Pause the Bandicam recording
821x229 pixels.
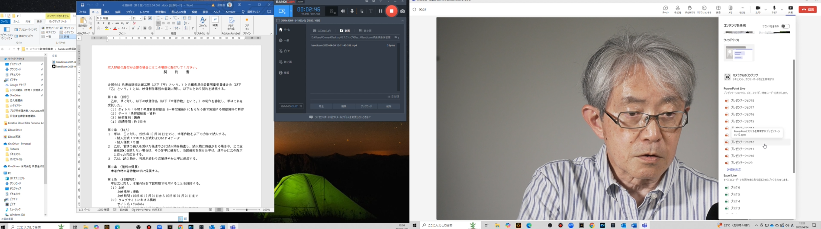(381, 11)
